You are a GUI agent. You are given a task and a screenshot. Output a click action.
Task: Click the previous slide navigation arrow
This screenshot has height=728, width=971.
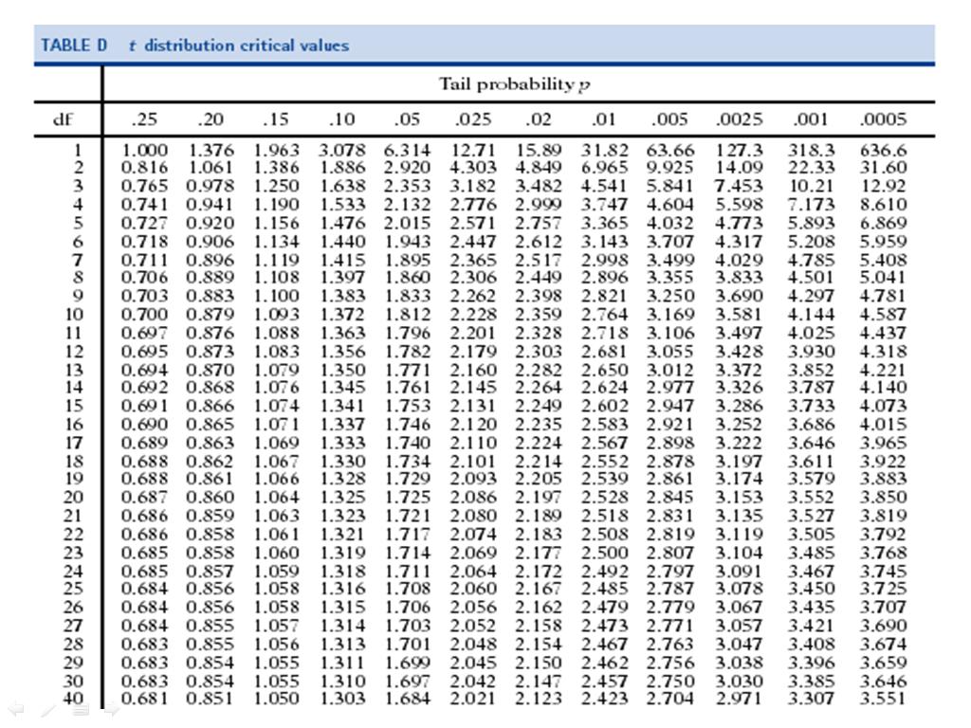coord(15,708)
